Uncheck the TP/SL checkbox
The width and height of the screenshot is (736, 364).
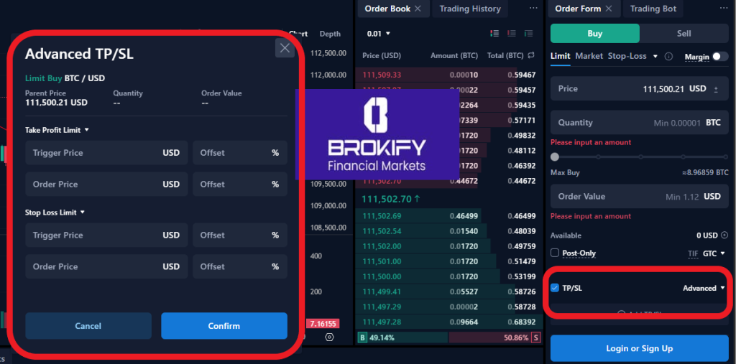coord(555,288)
